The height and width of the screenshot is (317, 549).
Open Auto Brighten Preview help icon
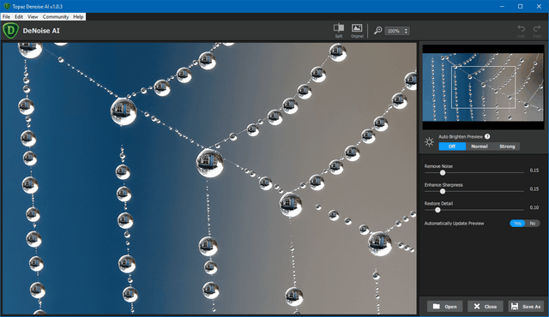[x=487, y=136]
